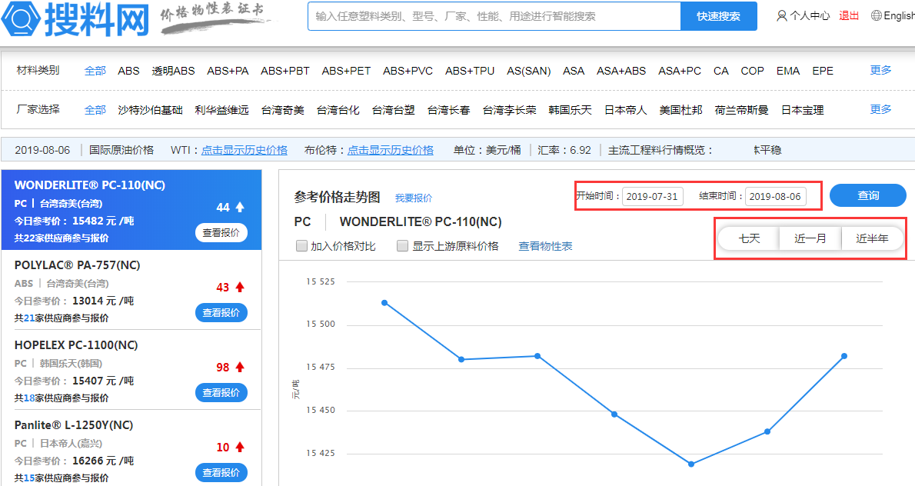The height and width of the screenshot is (486, 915).
Task: Click the 搜料网 site logo
Action: tap(75, 18)
